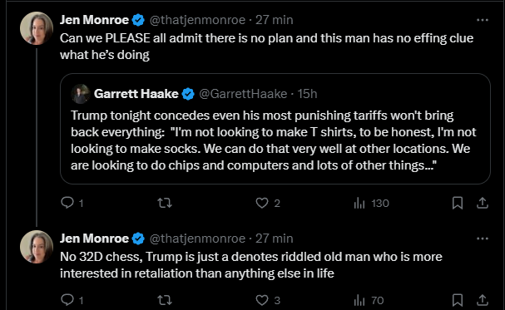Open Jen Monroe's profile from top avatar

37,28
